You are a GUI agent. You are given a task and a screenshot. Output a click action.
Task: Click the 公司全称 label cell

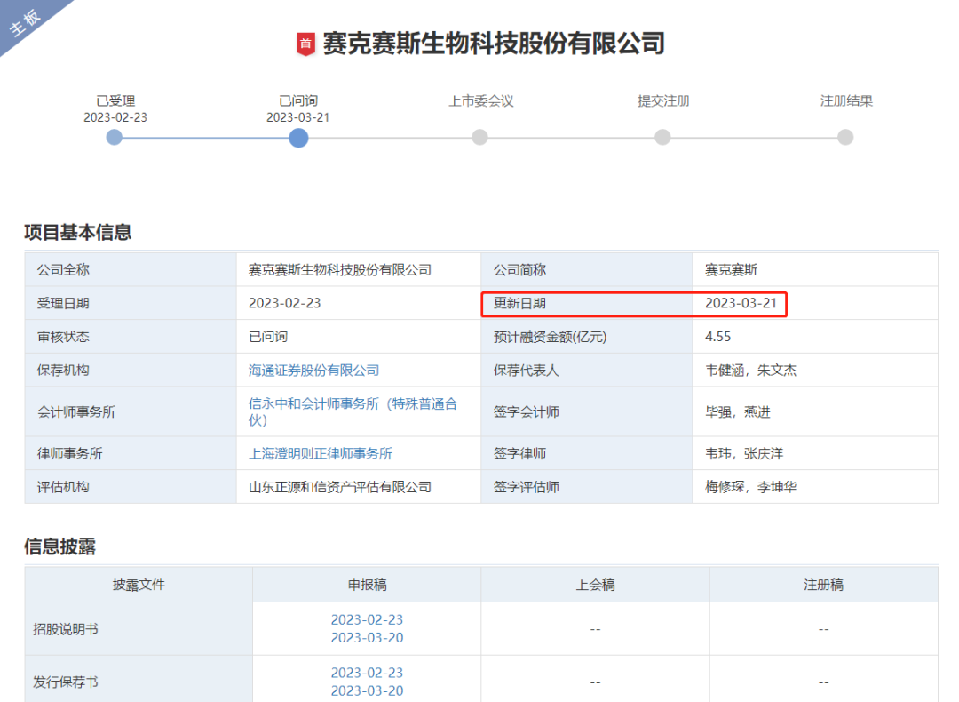131,270
